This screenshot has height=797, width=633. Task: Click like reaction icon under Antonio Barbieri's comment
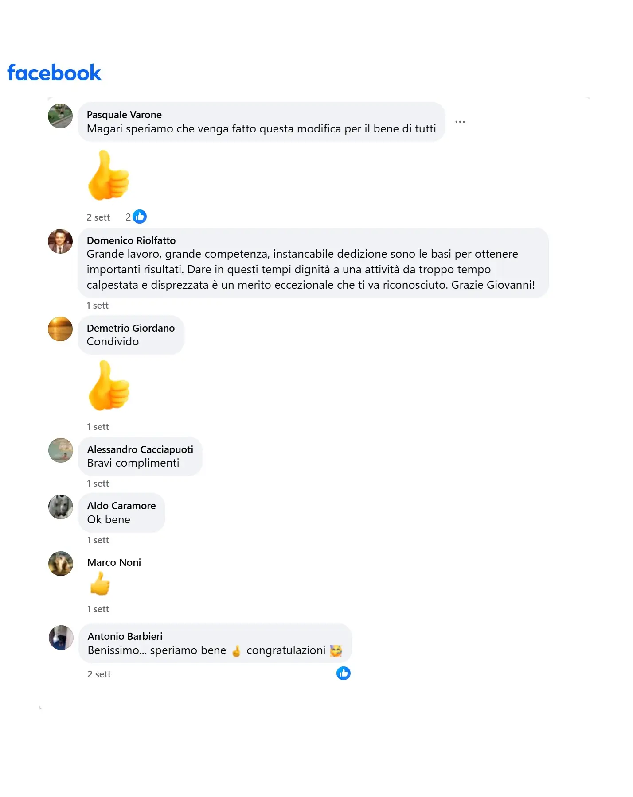pyautogui.click(x=343, y=673)
